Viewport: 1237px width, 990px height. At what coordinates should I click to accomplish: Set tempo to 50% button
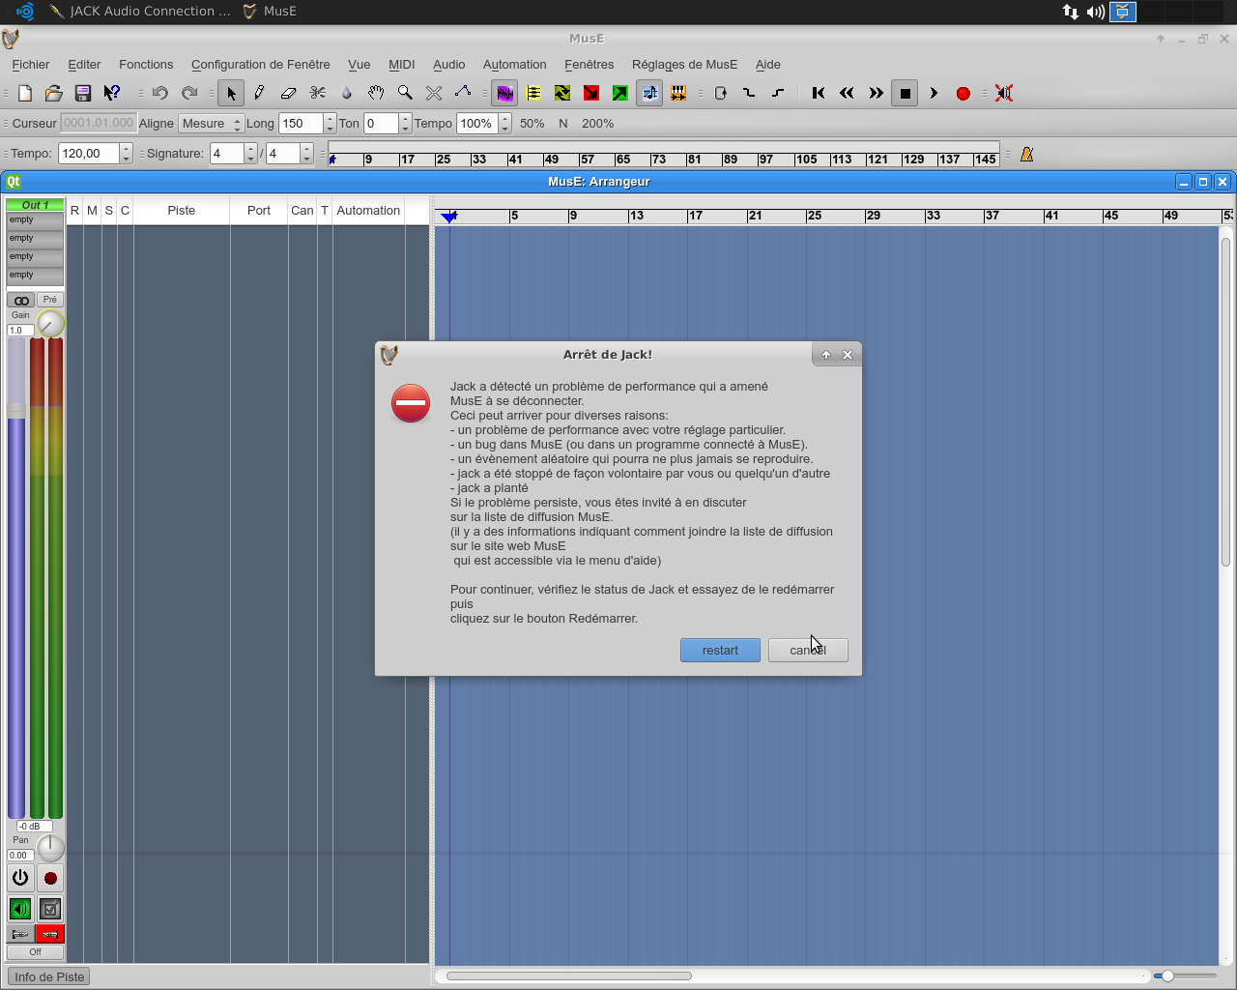coord(532,124)
